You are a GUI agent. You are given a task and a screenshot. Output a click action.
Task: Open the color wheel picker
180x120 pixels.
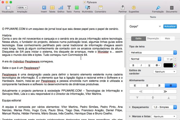click(175, 65)
